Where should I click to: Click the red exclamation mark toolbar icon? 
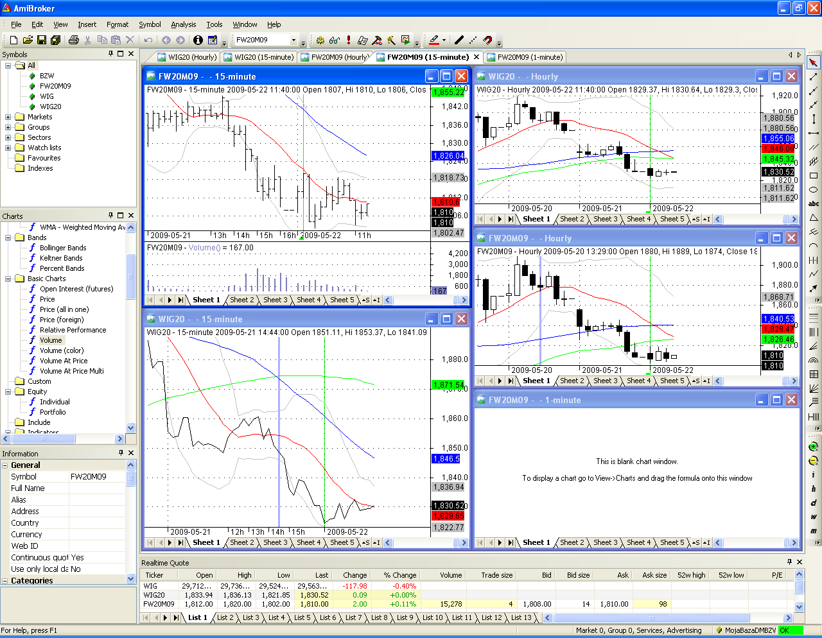click(349, 40)
